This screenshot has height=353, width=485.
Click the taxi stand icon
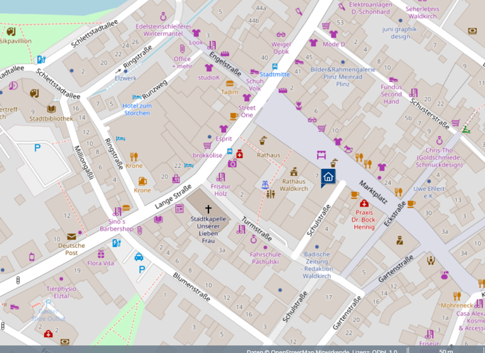coord(138,257)
